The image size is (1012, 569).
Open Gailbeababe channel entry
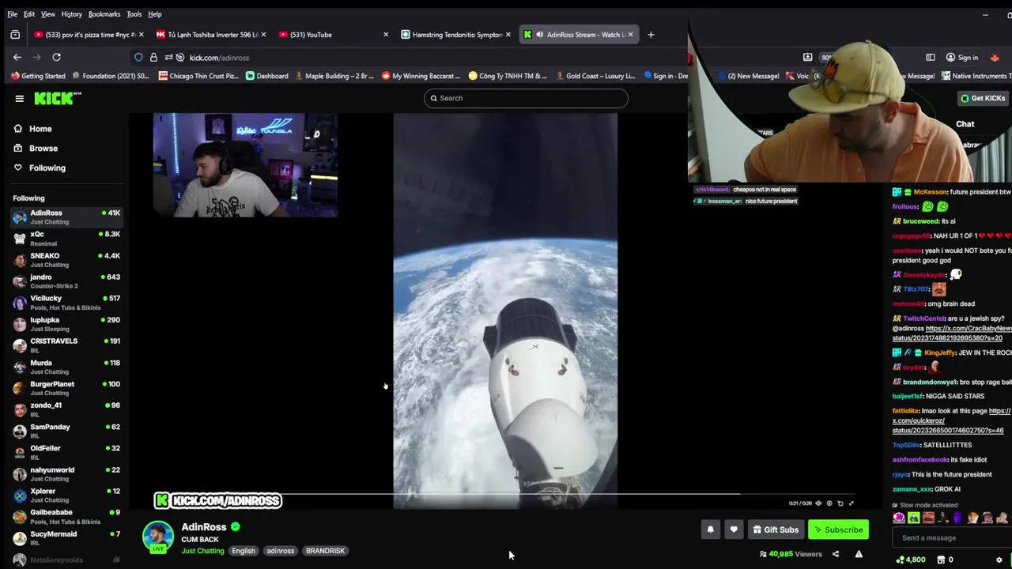click(66, 516)
